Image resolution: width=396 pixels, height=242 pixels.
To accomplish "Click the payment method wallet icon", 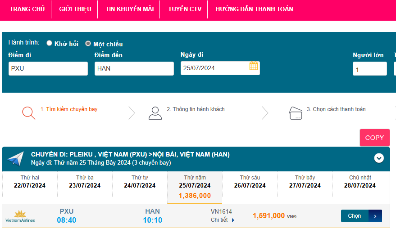I will point(296,113).
